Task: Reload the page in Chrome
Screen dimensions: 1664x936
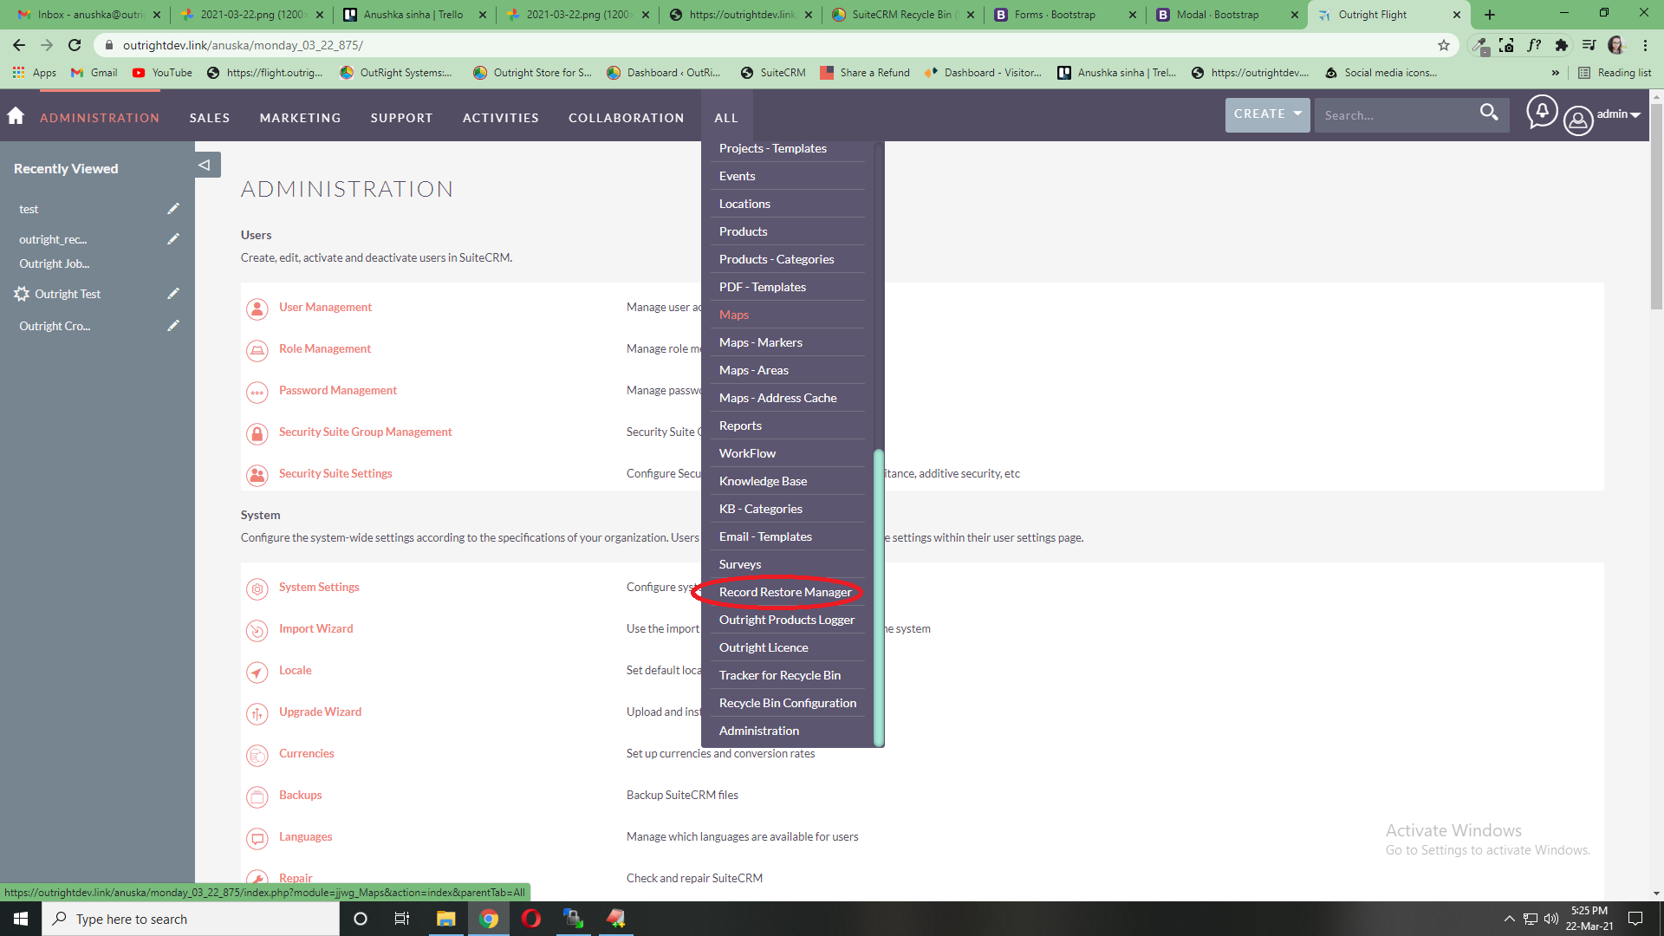Action: click(x=75, y=45)
